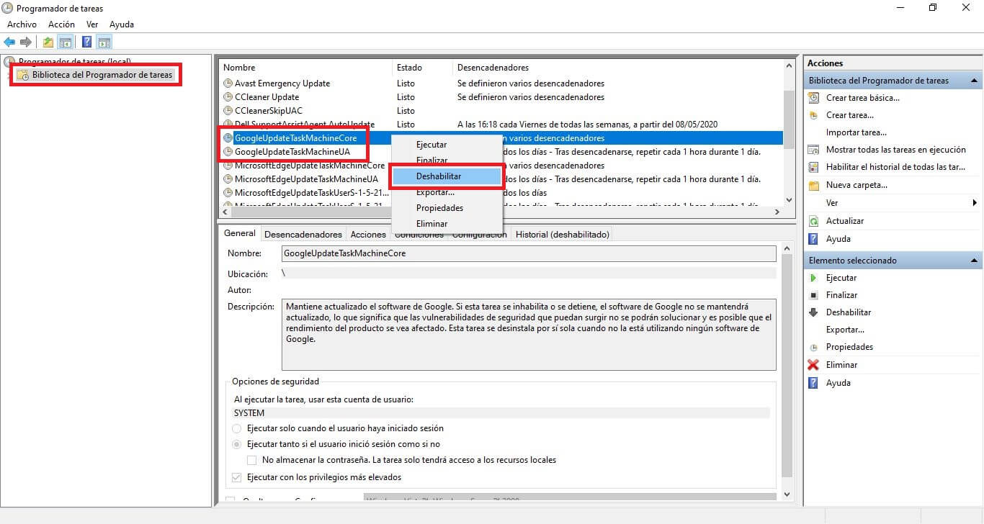This screenshot has height=524, width=984.
Task: Click inside the Descripción text box
Action: pos(529,335)
